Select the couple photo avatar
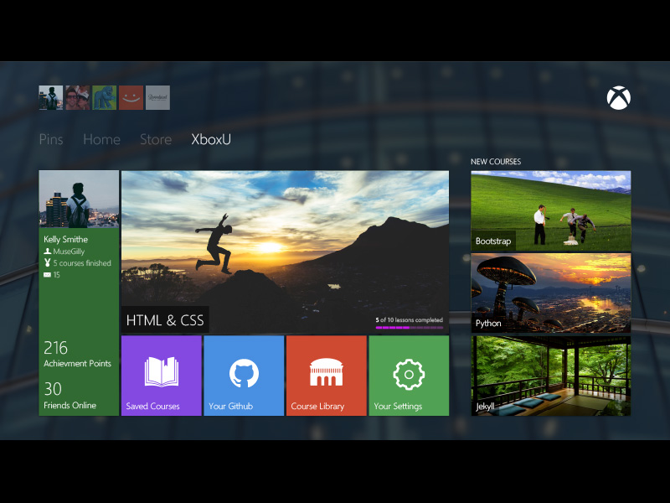Viewport: 670px width, 503px height. [77, 97]
